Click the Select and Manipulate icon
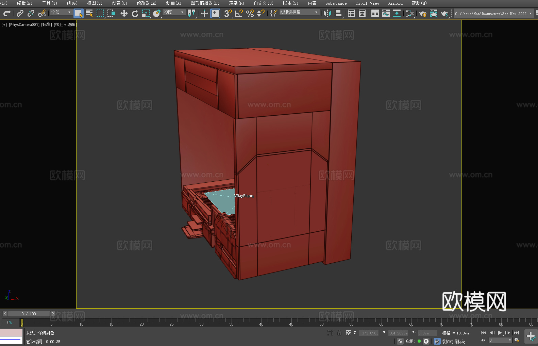Screen dimensions: 538x346 pos(204,13)
